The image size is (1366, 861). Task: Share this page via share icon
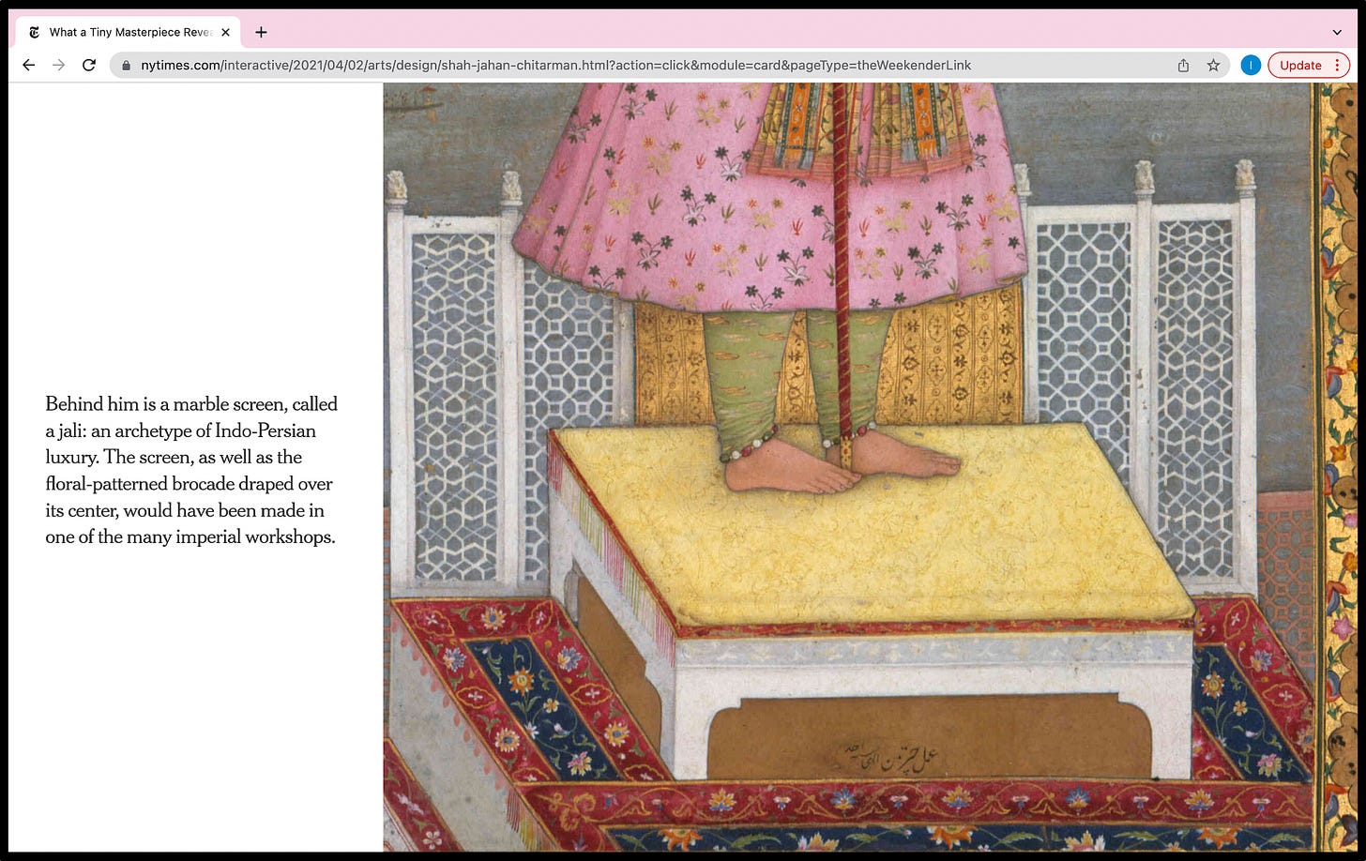pyautogui.click(x=1183, y=65)
